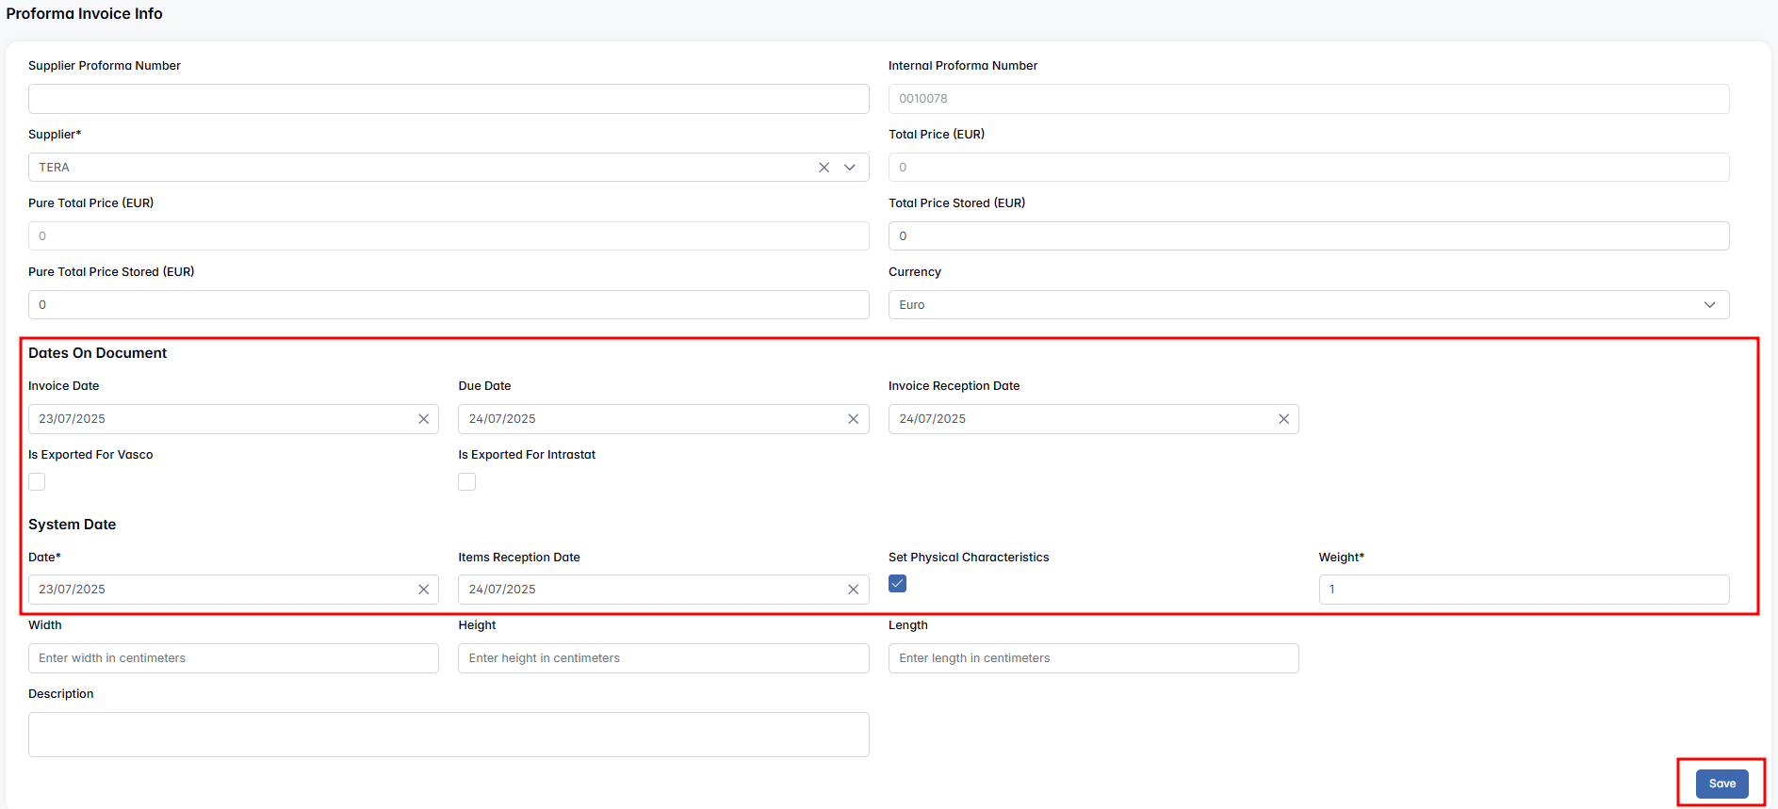
Task: Save the proforma invoice
Action: (1721, 784)
